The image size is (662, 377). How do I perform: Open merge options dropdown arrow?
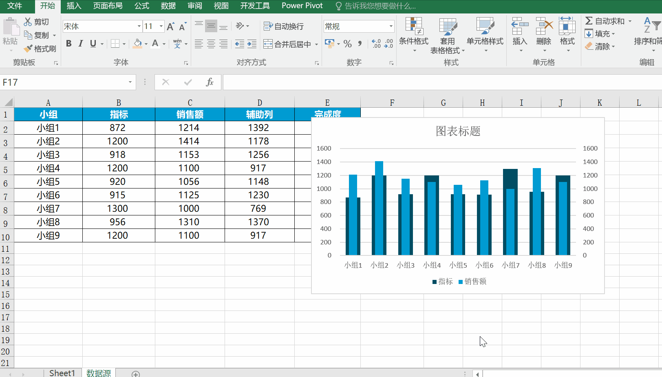coord(316,44)
